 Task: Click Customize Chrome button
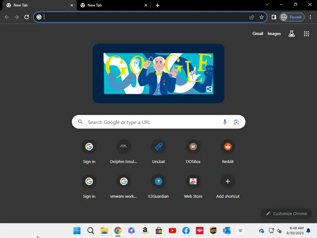tap(286, 214)
